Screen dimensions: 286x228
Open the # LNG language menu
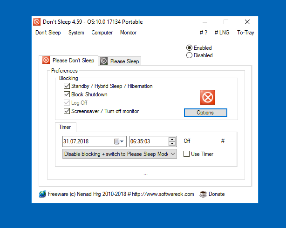point(222,33)
